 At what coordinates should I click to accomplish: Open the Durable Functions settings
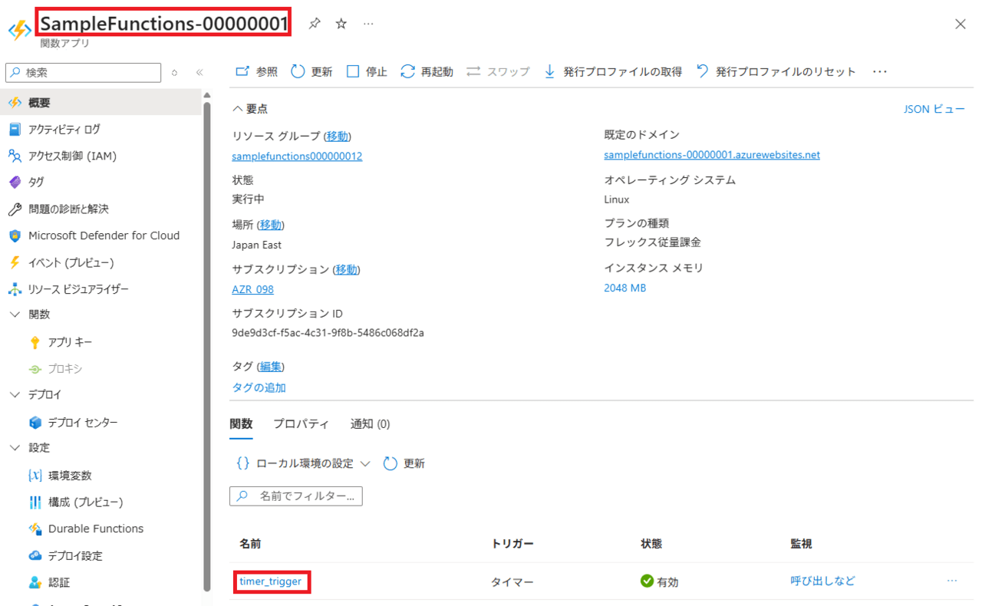(95, 529)
